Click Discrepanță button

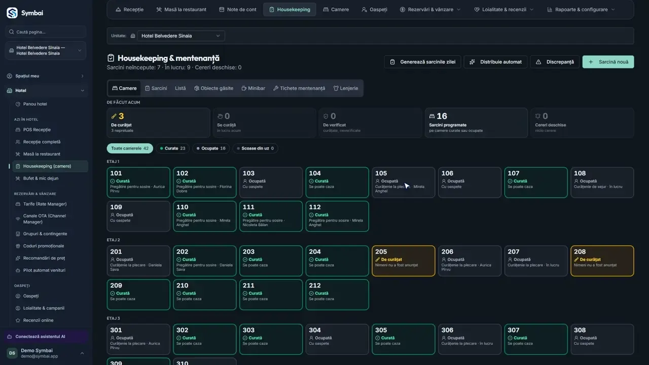[x=555, y=62]
